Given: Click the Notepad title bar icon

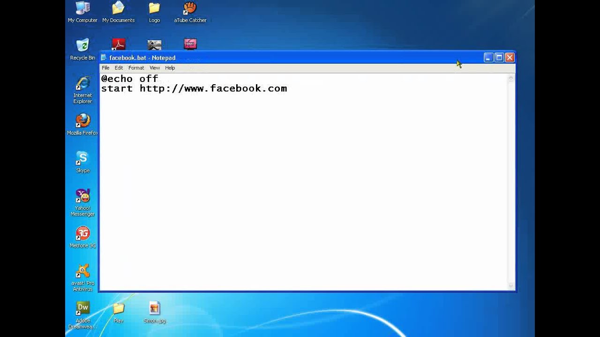Looking at the screenshot, I should 104,58.
